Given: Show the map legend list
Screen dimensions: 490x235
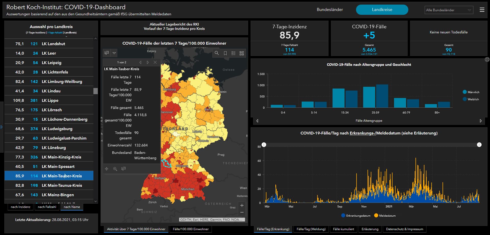Looking at the screenshot, I should click(x=233, y=53).
